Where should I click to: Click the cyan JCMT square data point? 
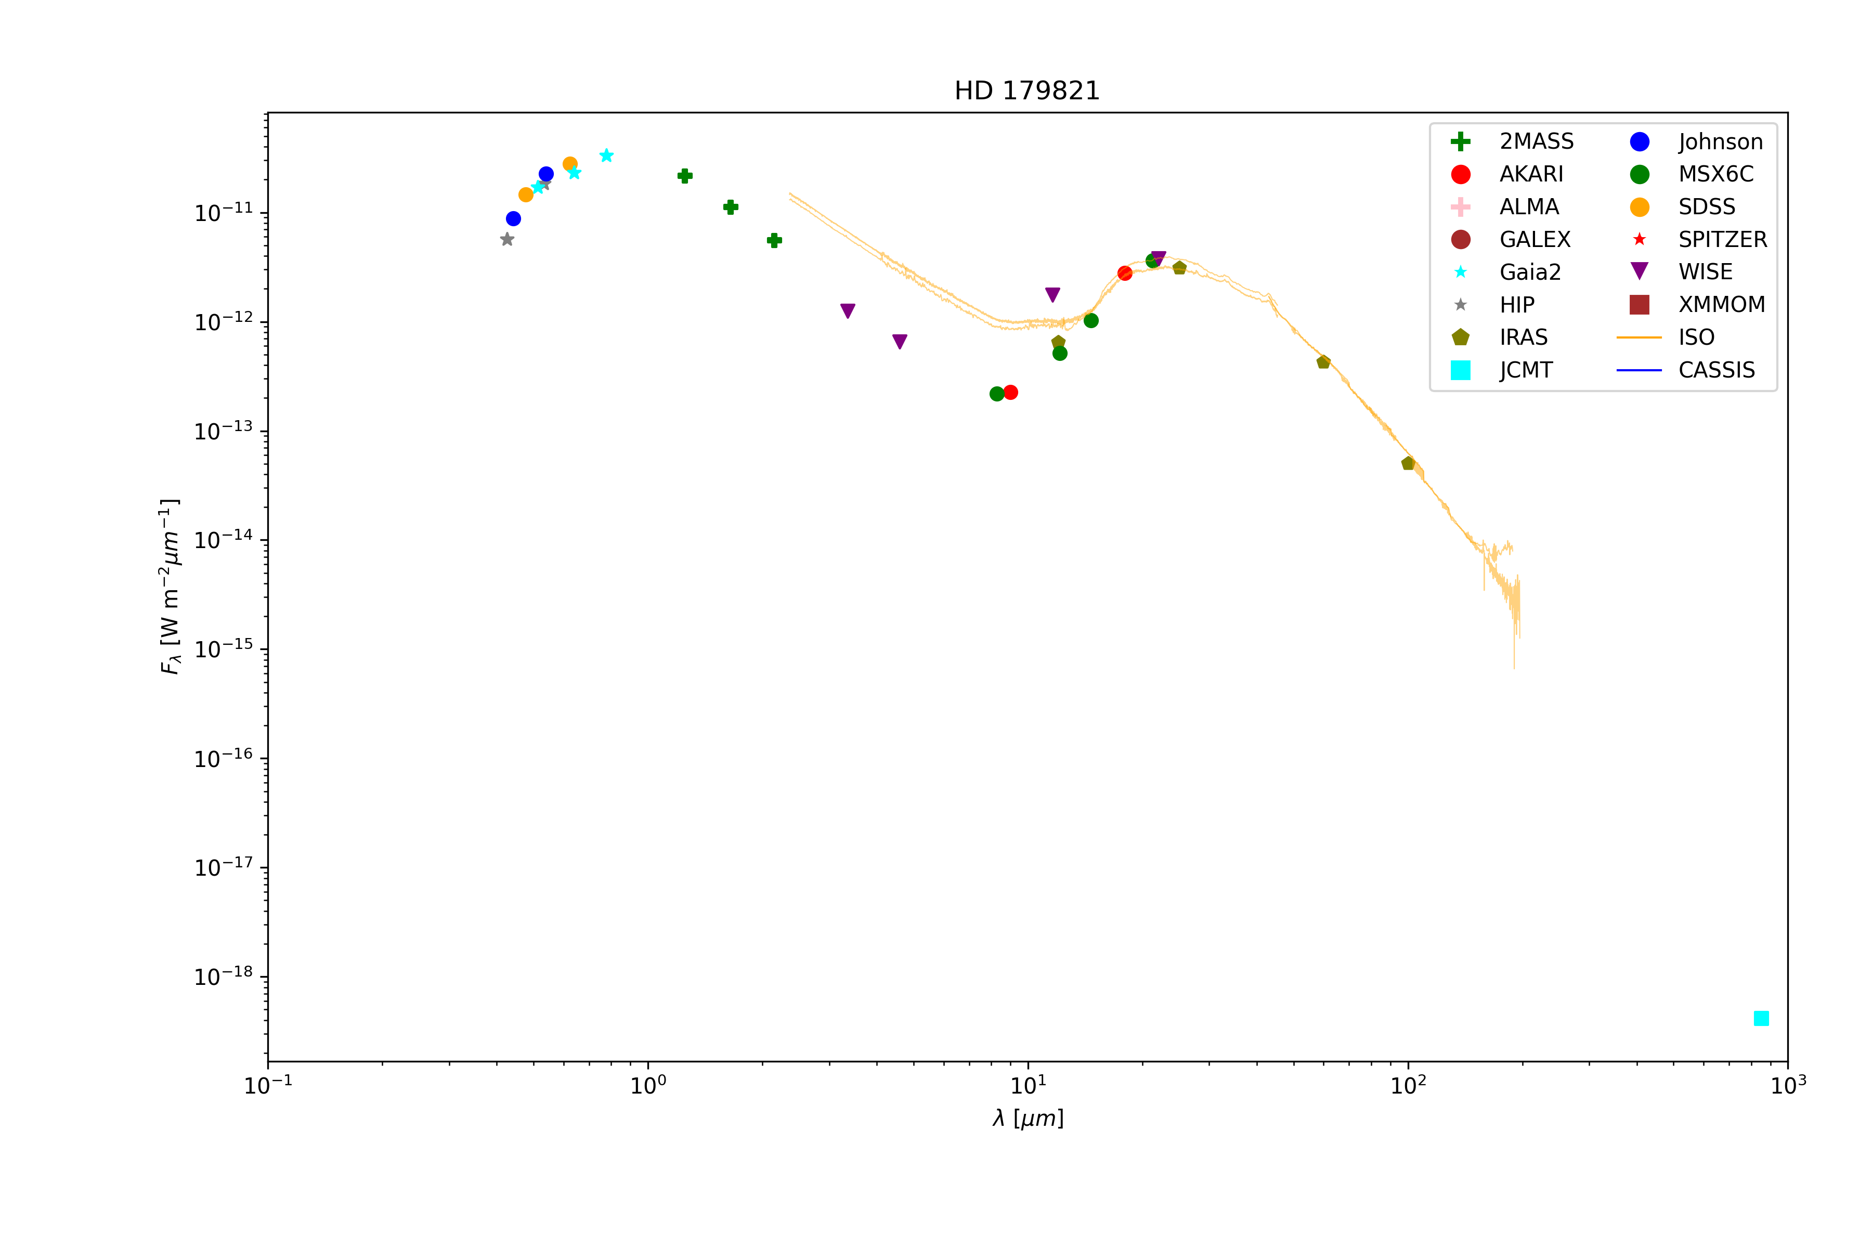click(1761, 1018)
